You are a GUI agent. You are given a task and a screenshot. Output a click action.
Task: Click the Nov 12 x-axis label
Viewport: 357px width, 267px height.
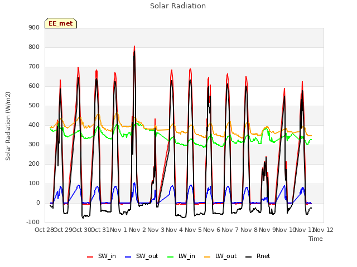[x=324, y=230]
